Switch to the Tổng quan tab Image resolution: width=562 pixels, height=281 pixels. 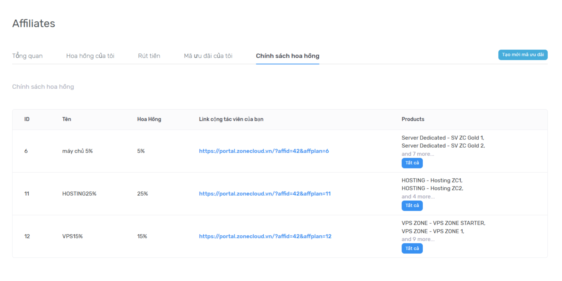coord(27,56)
